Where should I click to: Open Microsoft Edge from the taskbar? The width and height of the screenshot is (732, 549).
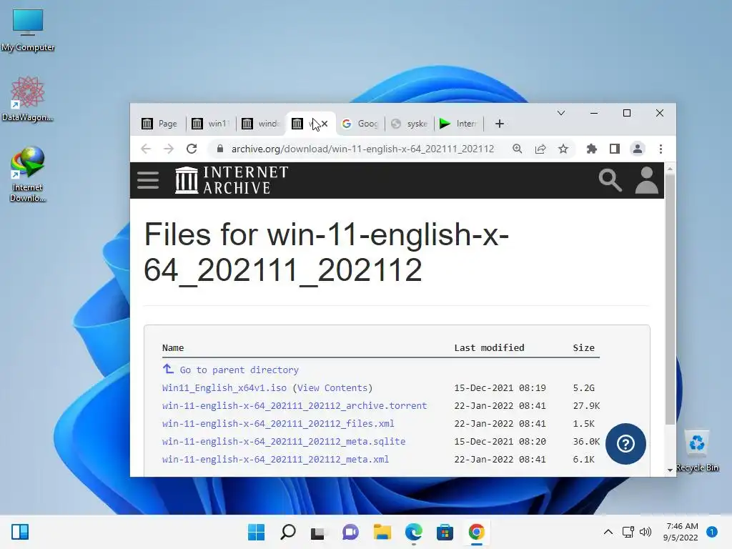pos(414,532)
